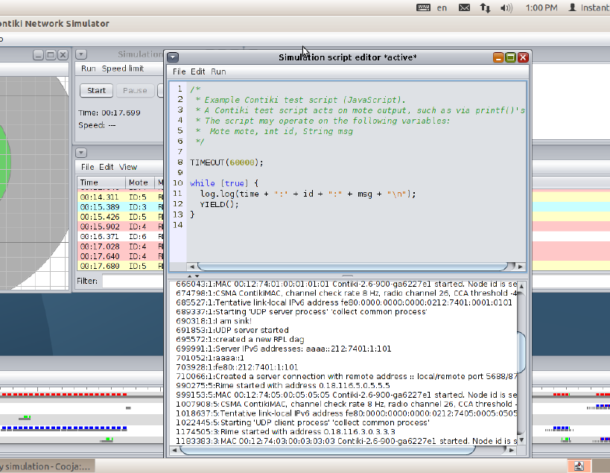The height and width of the screenshot is (473, 610).
Task: Open the Mote output window menu arrow
Action: click(x=82, y=153)
